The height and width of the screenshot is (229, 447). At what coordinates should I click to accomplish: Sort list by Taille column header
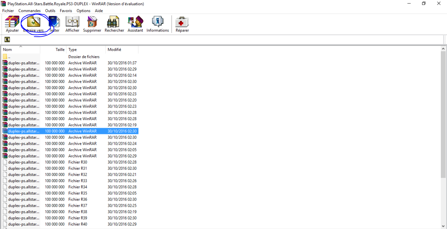coord(53,50)
